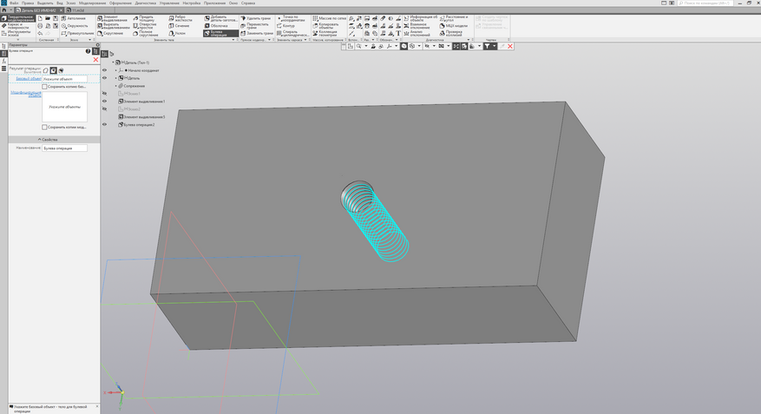Open Информация об объекте diagnostics

click(421, 18)
